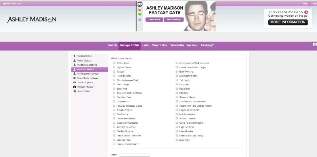Viewport: 317px width, 157px height.
Task: Click the alert triangle icon in nav bar
Action: [x=315, y=45]
